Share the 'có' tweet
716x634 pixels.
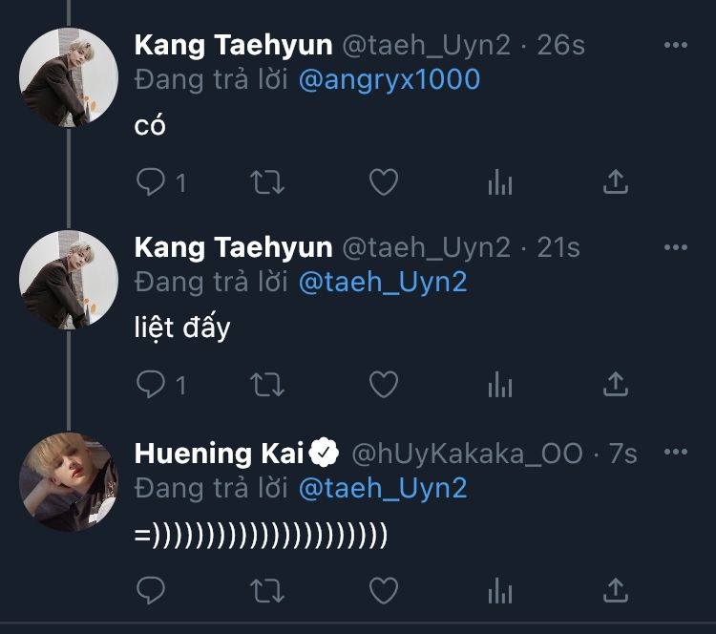click(x=617, y=181)
